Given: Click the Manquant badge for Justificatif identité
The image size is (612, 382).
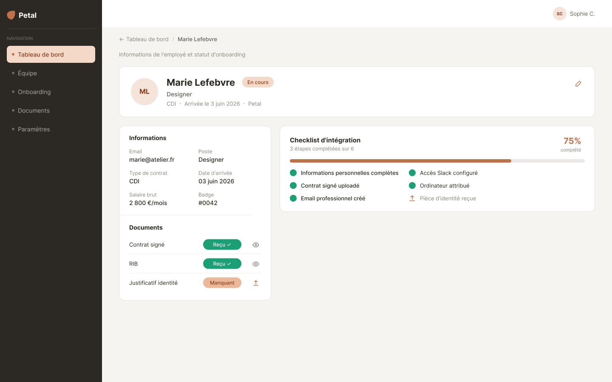Looking at the screenshot, I should click(222, 283).
